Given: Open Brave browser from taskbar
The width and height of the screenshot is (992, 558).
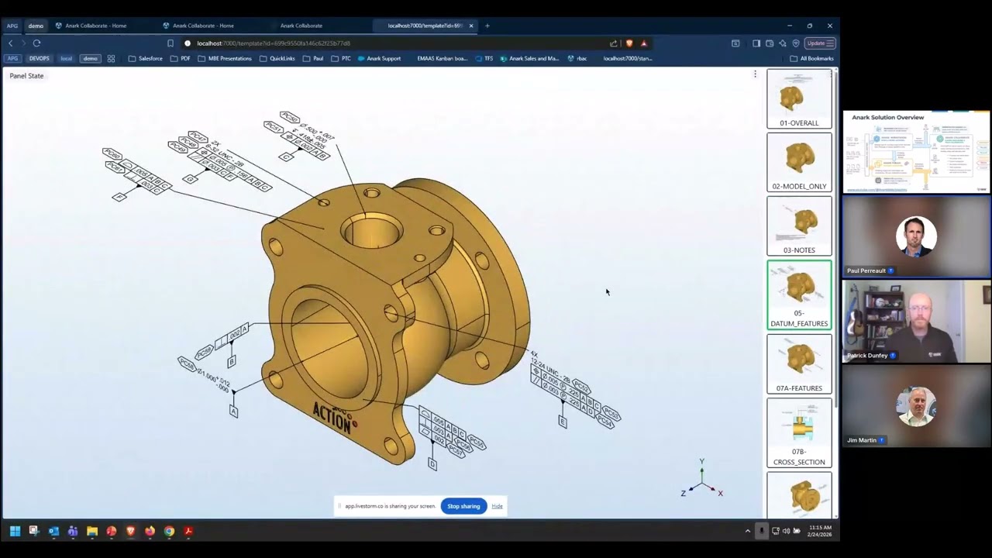Looking at the screenshot, I should click(x=130, y=531).
